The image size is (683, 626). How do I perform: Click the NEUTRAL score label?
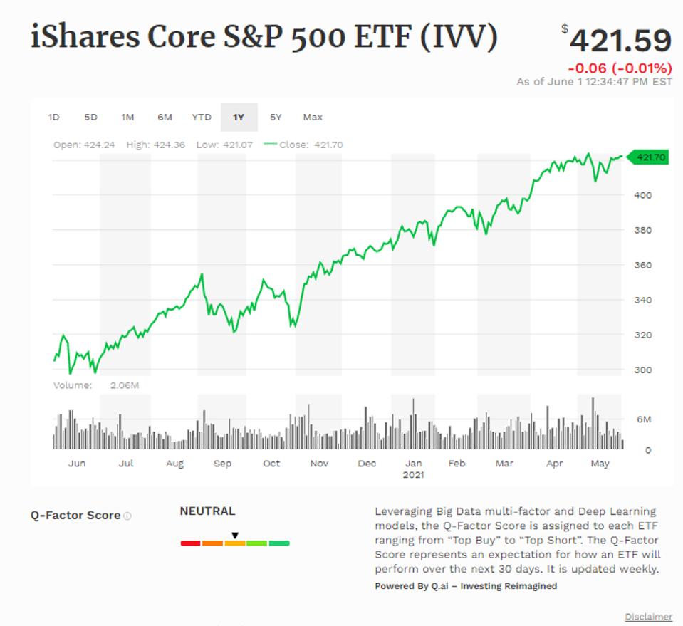[x=207, y=511]
